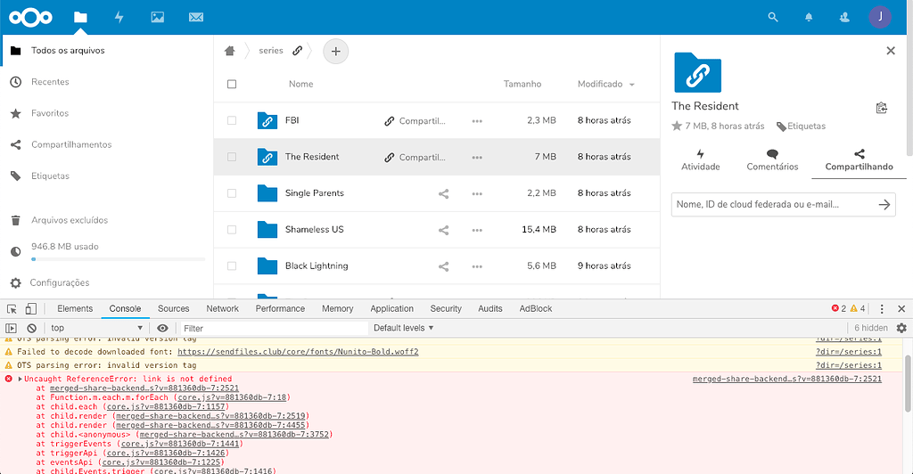Open the Sources DevTools tab
This screenshot has width=913, height=474.
[174, 309]
